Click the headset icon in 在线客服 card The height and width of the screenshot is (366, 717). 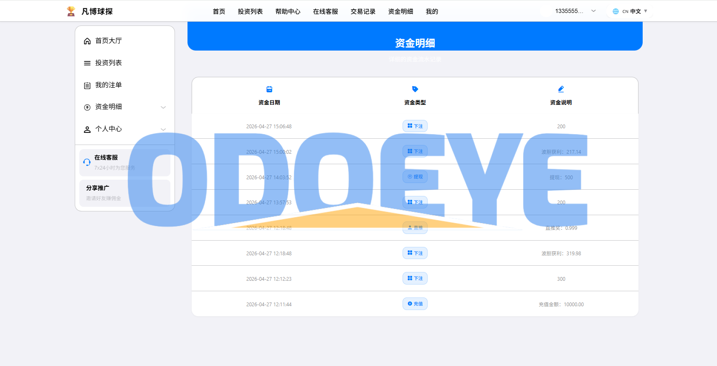click(87, 162)
